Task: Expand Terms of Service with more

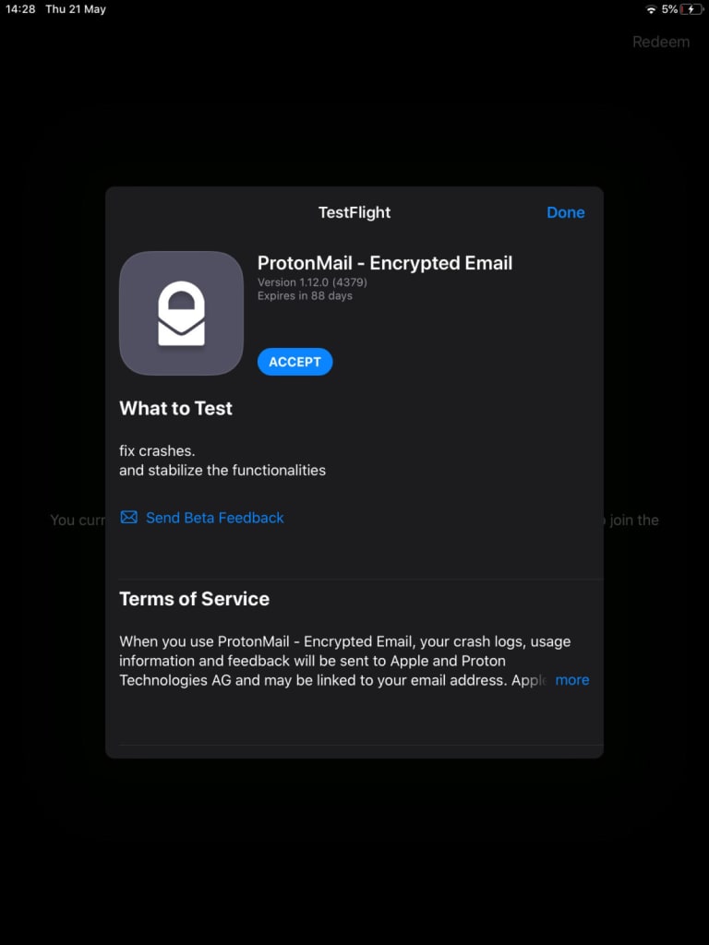Action: pos(572,680)
